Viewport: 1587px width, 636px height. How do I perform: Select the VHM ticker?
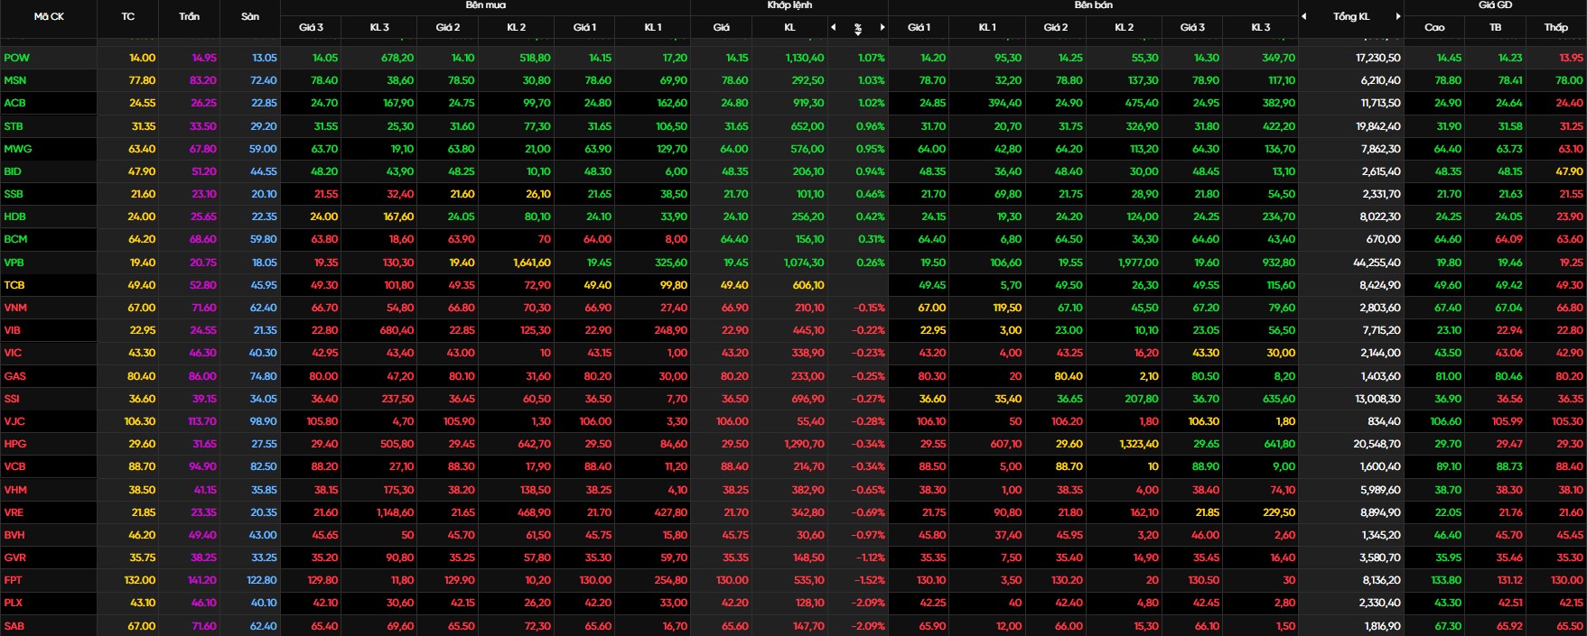pos(15,490)
